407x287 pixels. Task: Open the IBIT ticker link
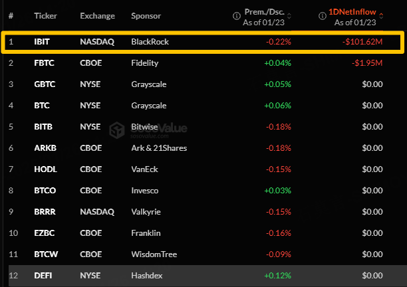(x=42, y=41)
